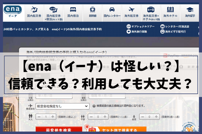Screen dimensions: 202x134
Task: Decrease the adult (大人) passenger count
Action: [x=39, y=117]
